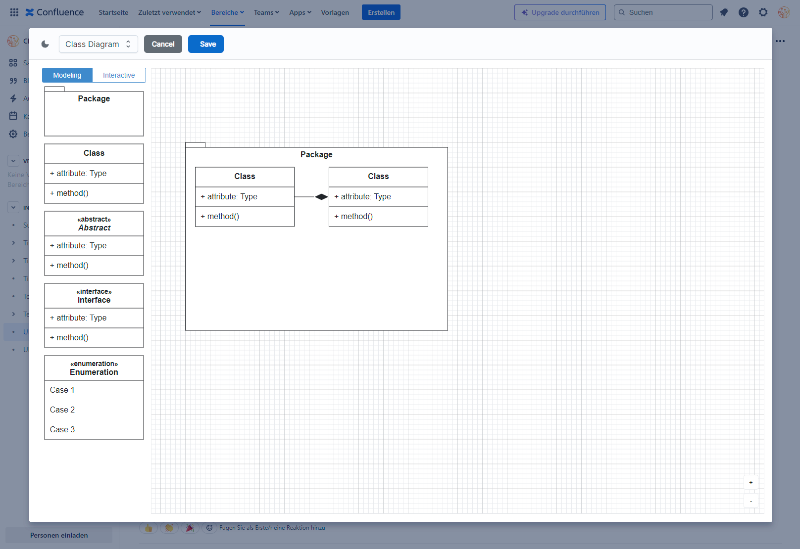Add thumbs up reaction
This screenshot has width=800, height=549.
(149, 528)
